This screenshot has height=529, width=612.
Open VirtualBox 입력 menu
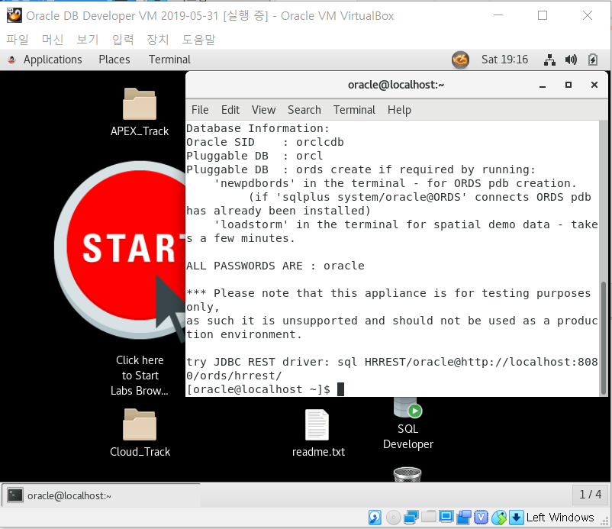(x=123, y=40)
